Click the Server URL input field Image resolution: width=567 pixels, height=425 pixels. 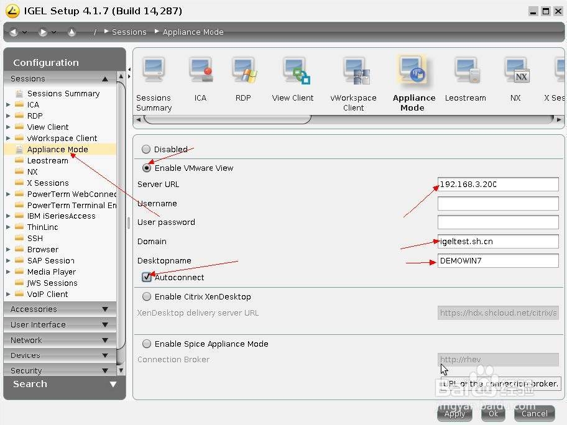498,185
